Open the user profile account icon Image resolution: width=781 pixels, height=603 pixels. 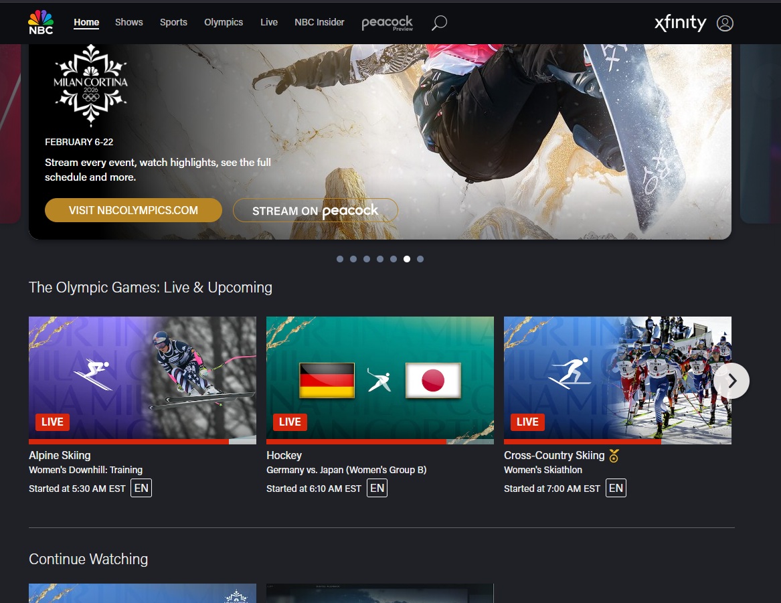coord(725,23)
